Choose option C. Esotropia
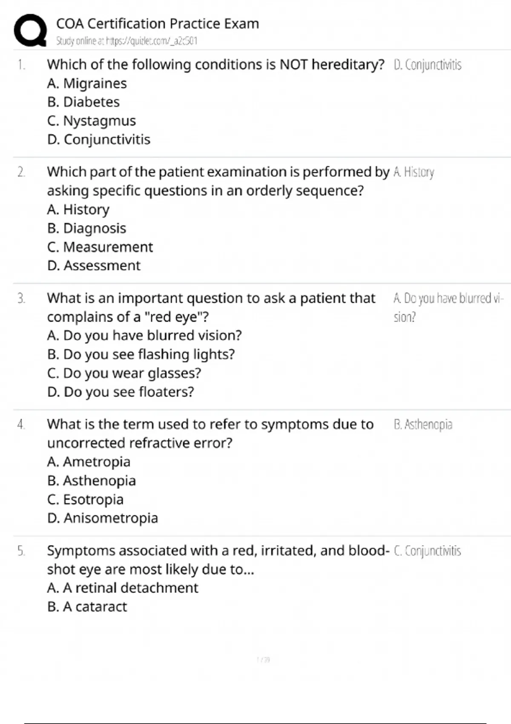The image size is (511, 724). click(x=85, y=499)
